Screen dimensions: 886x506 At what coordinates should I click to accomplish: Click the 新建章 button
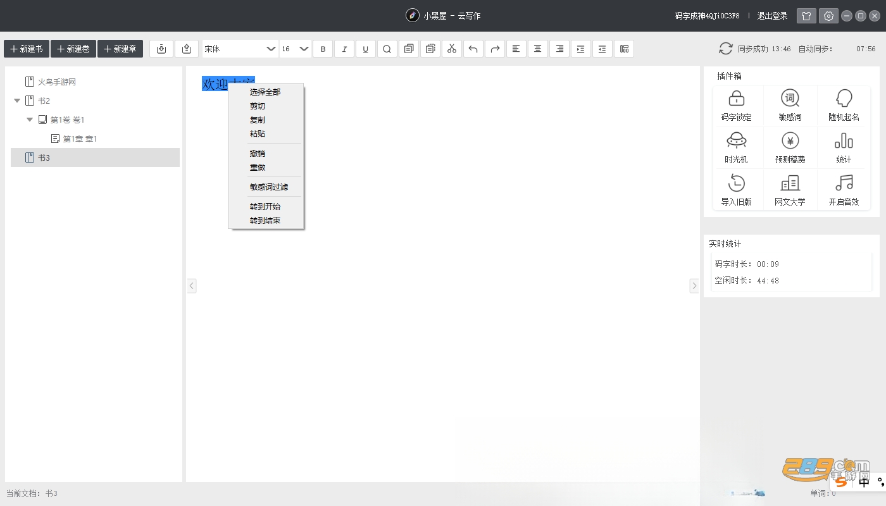pos(120,49)
